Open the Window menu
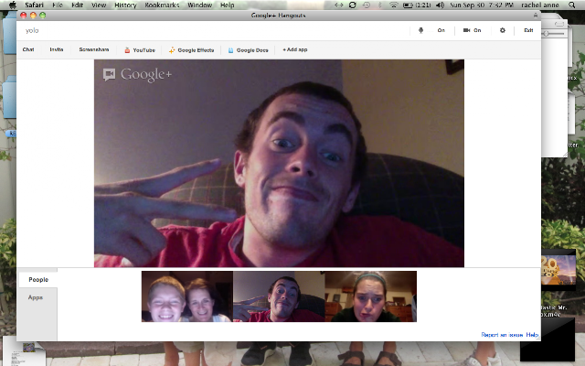 pyautogui.click(x=199, y=5)
